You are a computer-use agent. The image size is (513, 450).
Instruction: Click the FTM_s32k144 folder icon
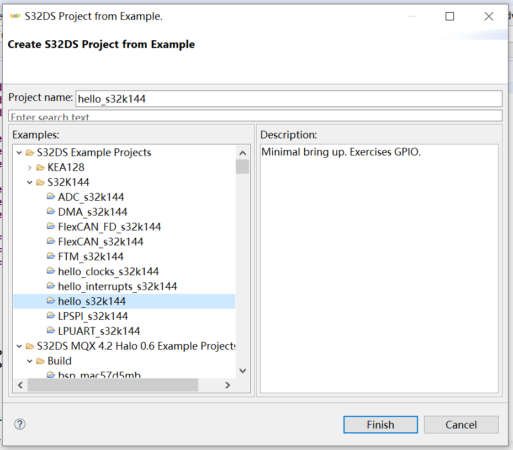(51, 256)
